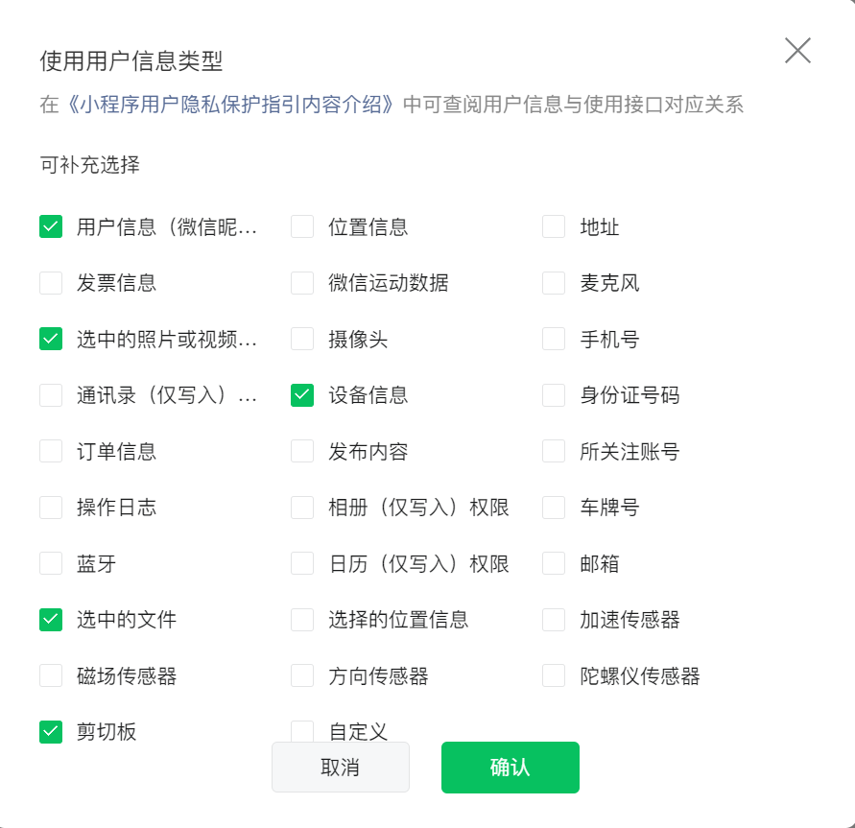Deselect the 剪切板 checkbox
855x828 pixels.
coord(51,732)
